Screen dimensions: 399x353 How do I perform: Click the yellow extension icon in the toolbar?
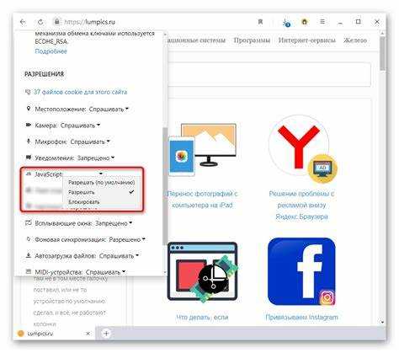pyautogui.click(x=305, y=22)
